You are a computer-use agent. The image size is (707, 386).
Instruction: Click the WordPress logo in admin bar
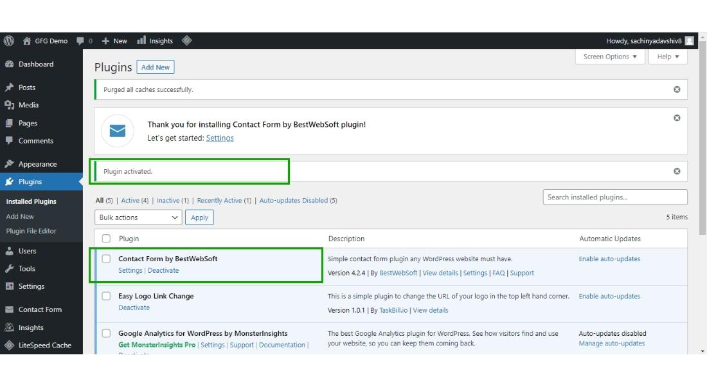(x=9, y=41)
